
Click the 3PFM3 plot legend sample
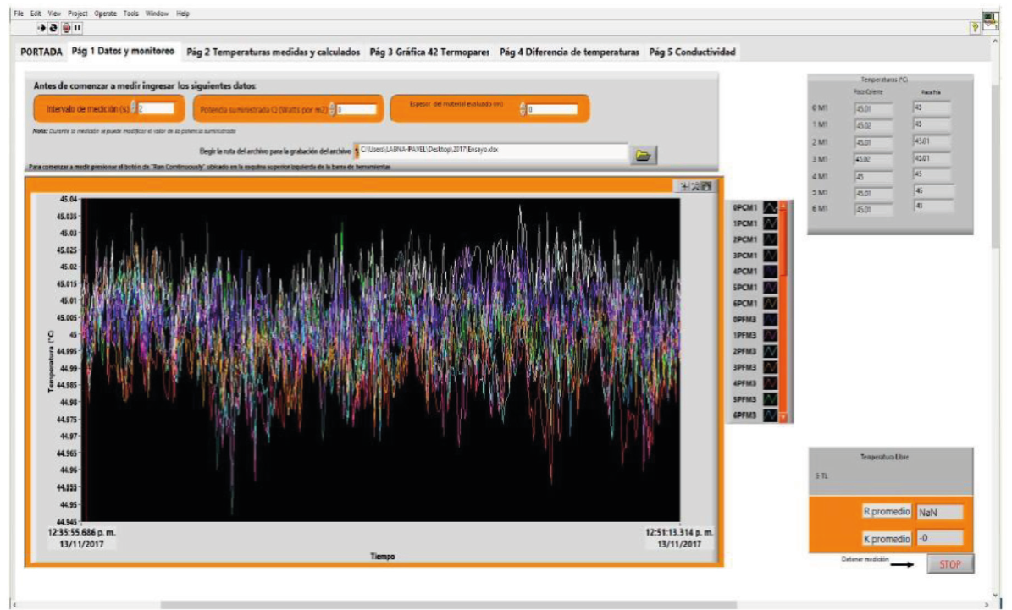tap(771, 367)
